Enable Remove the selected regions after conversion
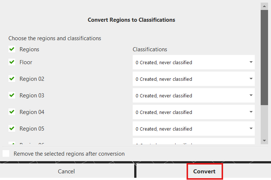This screenshot has width=271, height=180. (x=6, y=154)
